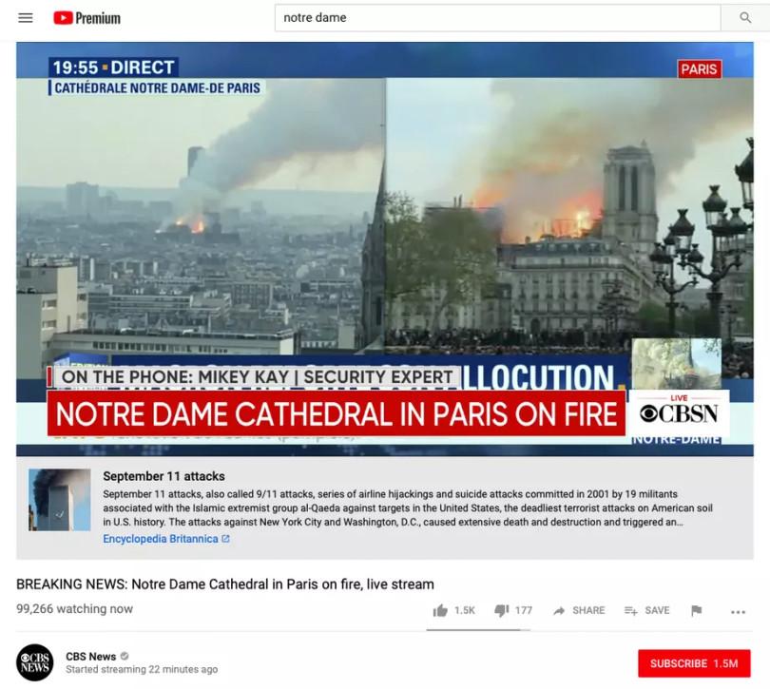The image size is (770, 689).
Task: Open the hamburger guide menu
Action: (x=26, y=18)
